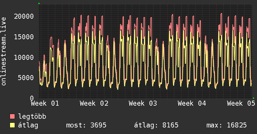Click the Week 03 axis label
This screenshot has height=134, width=257.
point(143,103)
